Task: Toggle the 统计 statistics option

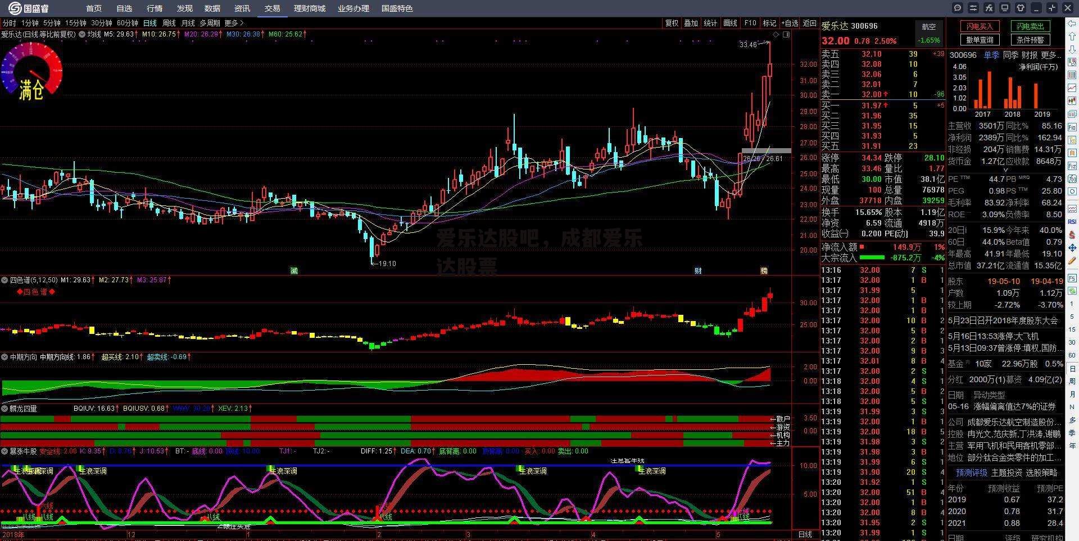Action: coord(710,23)
